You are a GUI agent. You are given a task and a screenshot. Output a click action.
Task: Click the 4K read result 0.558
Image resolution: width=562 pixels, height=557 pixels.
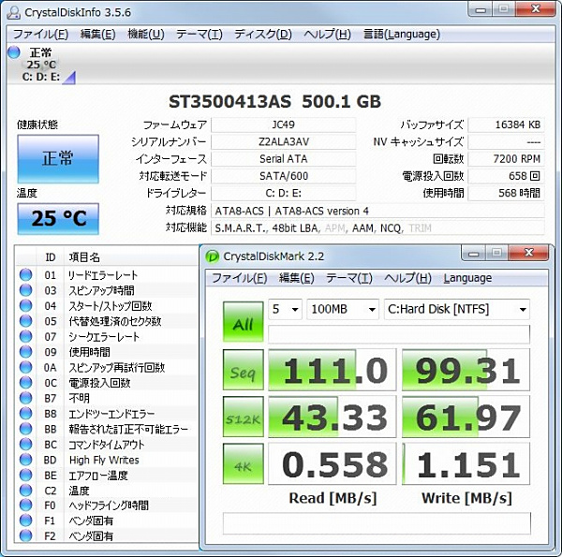click(x=333, y=464)
